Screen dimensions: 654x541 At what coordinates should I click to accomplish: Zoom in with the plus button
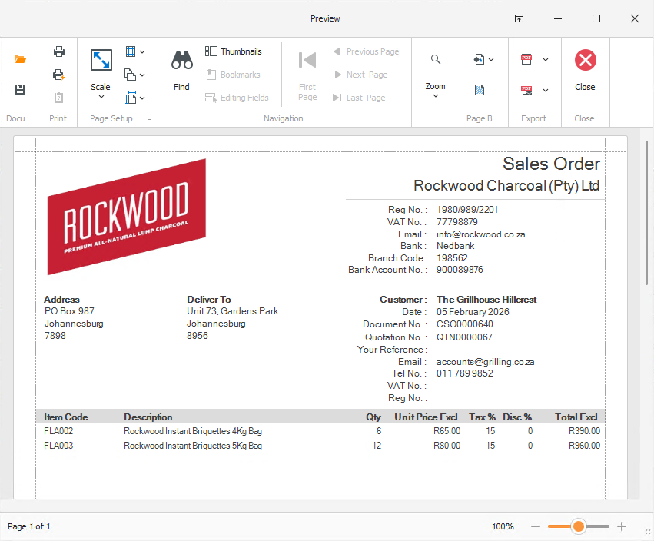point(622,526)
